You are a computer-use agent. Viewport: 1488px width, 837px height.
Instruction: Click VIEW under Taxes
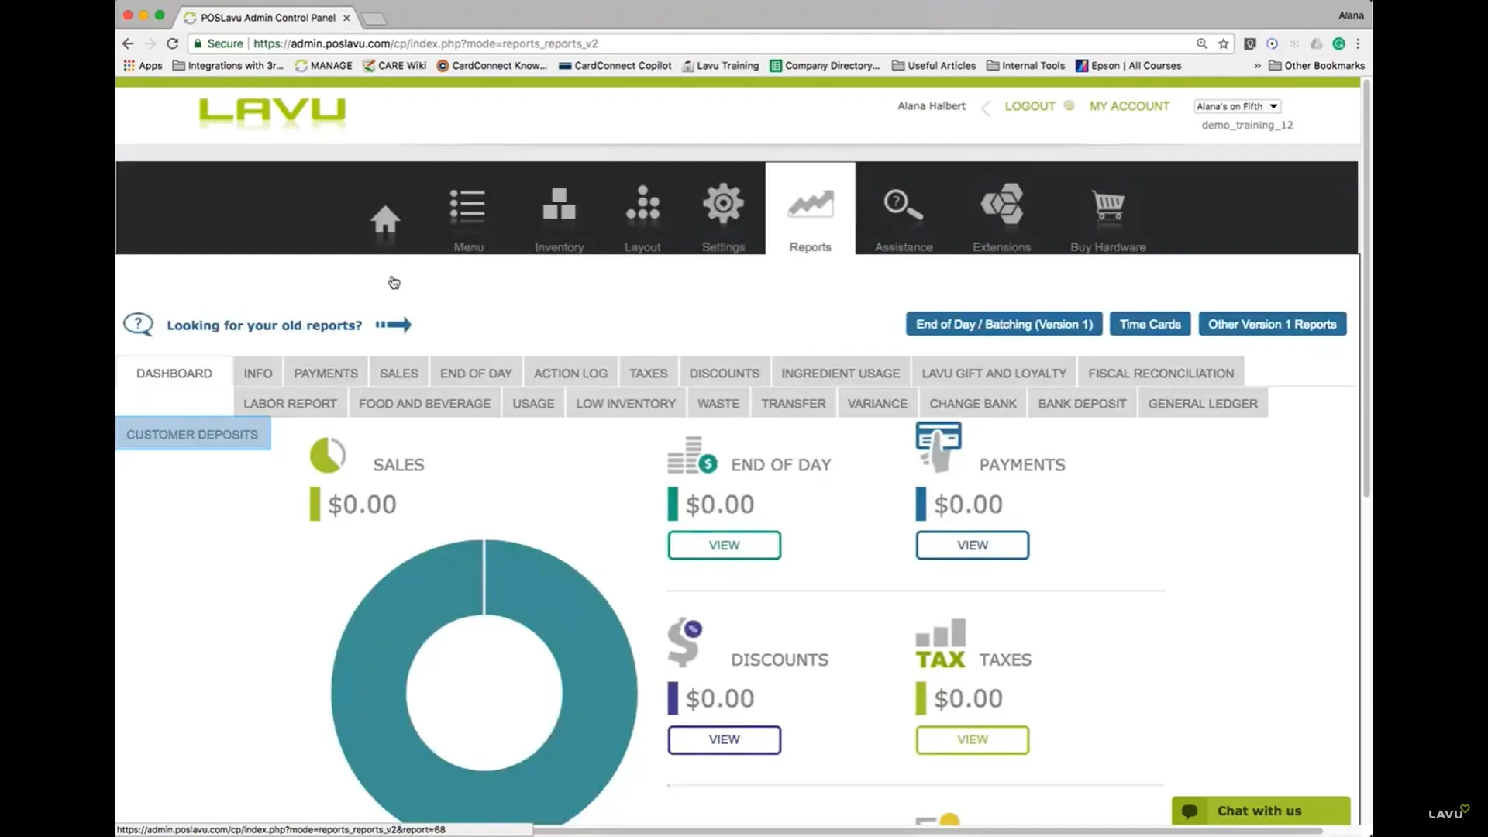(x=973, y=739)
